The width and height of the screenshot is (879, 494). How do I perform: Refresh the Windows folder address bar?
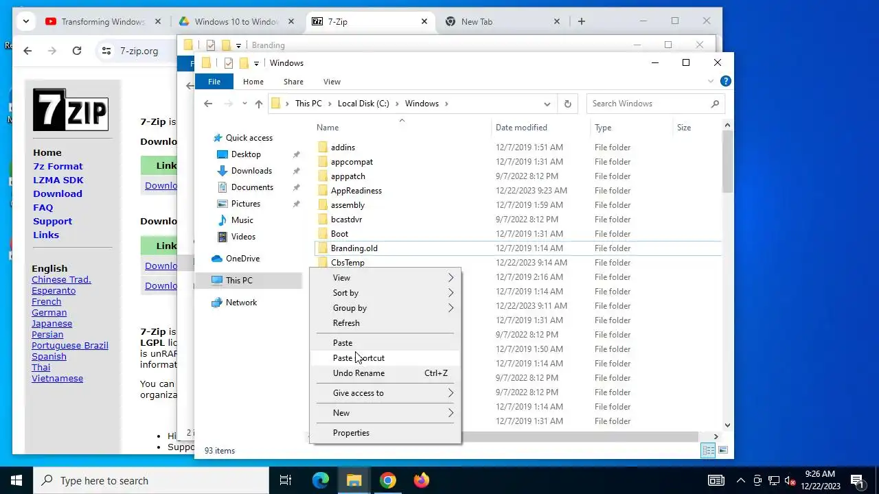click(x=567, y=104)
